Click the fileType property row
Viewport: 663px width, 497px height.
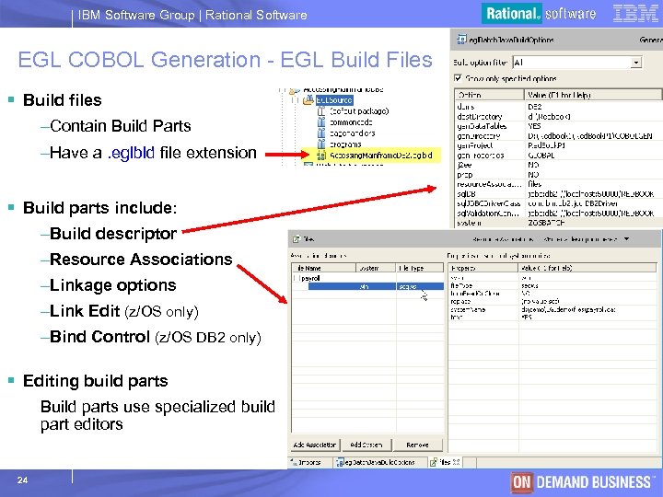tap(552, 285)
